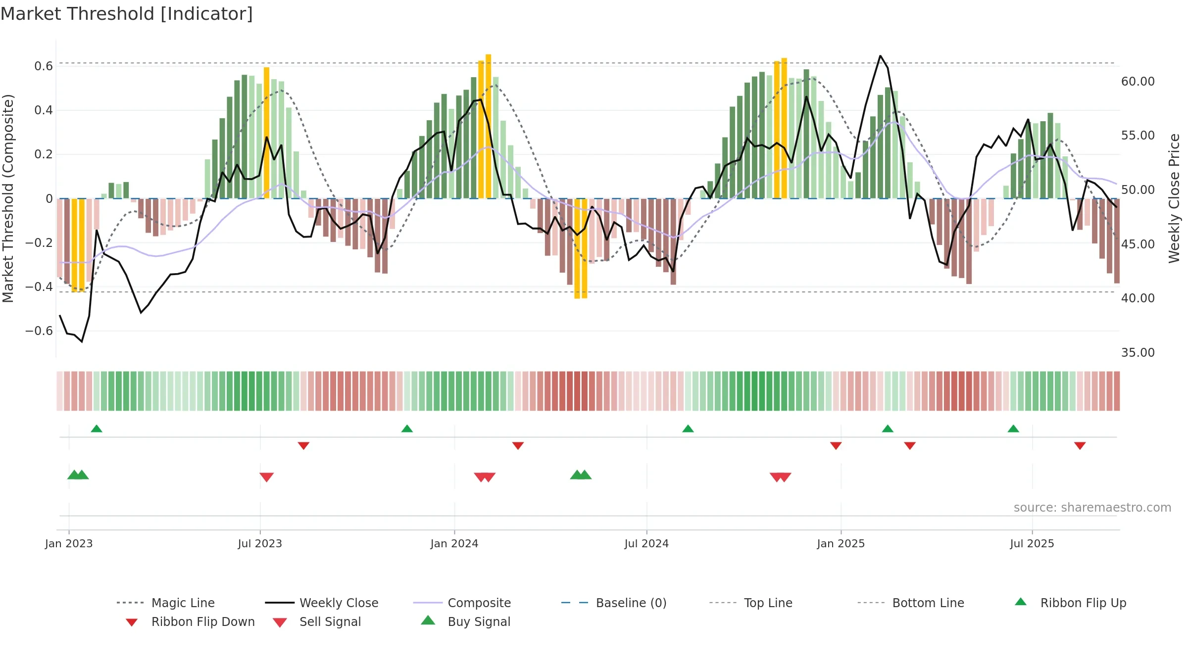Image resolution: width=1188 pixels, height=668 pixels.
Task: Click the Market Threshold [Indicator] title
Action: point(127,14)
